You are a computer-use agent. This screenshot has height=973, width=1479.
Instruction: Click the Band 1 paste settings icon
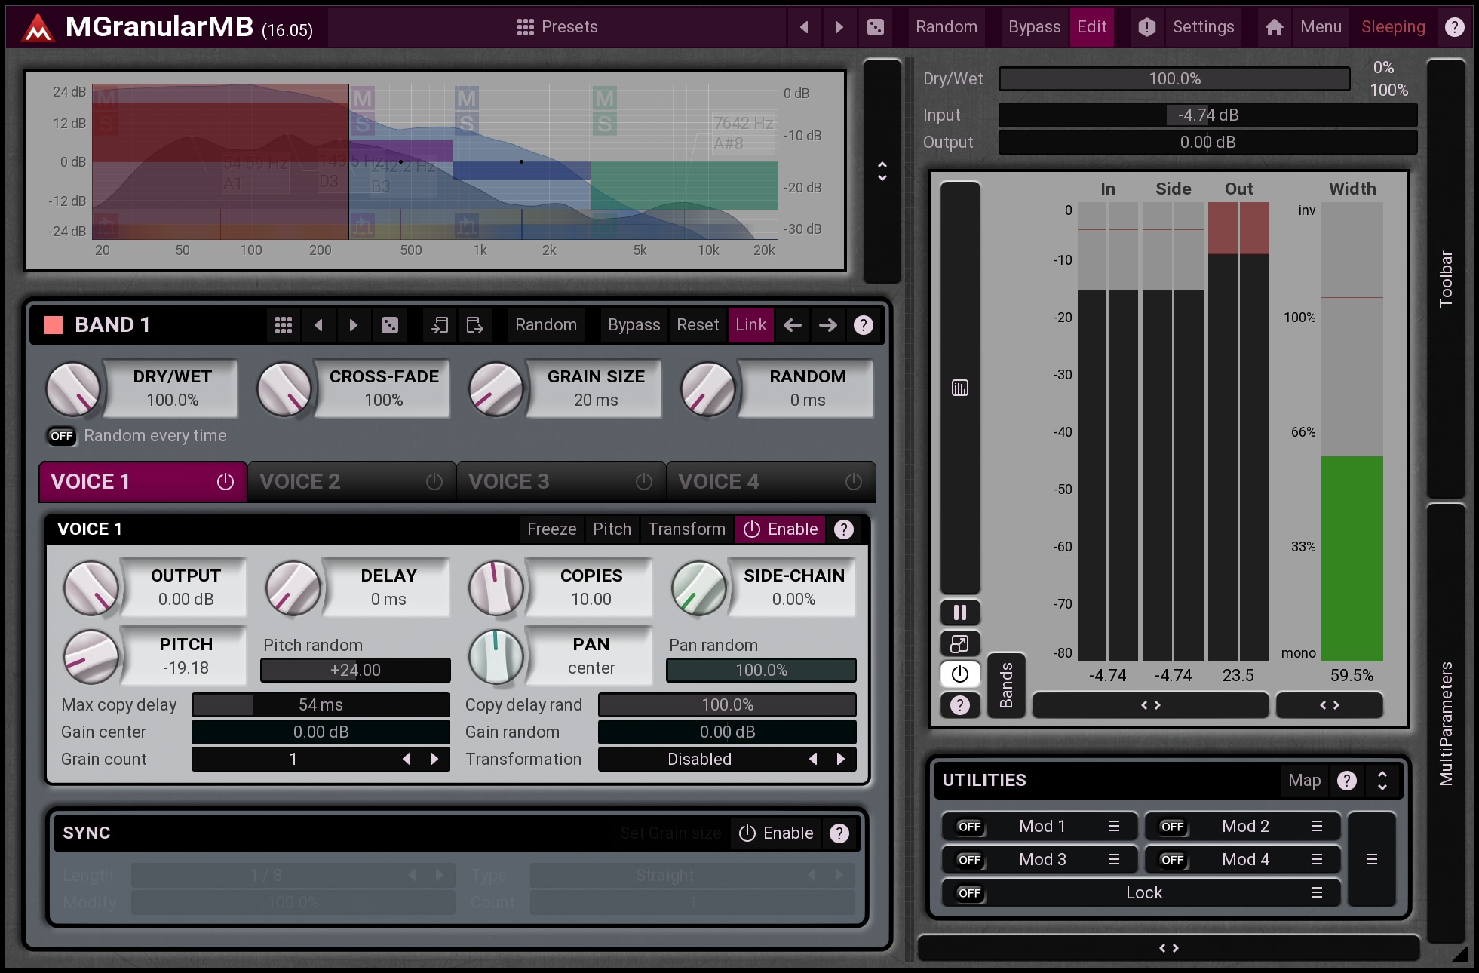point(474,325)
